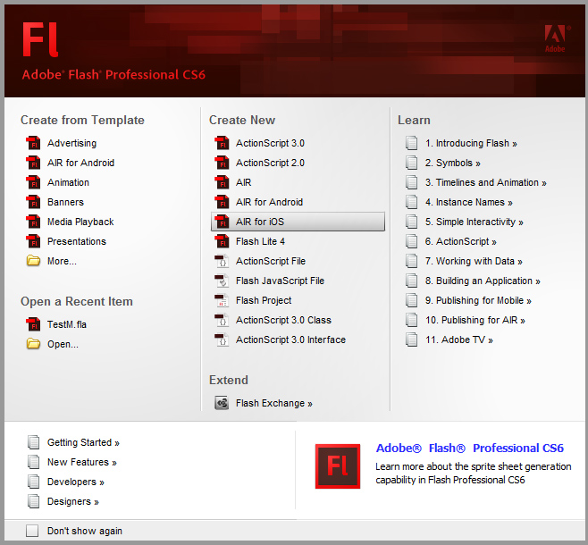Viewport: 588px width, 545px height.
Task: Click the page icon beside Symbols lesson
Action: click(x=411, y=163)
